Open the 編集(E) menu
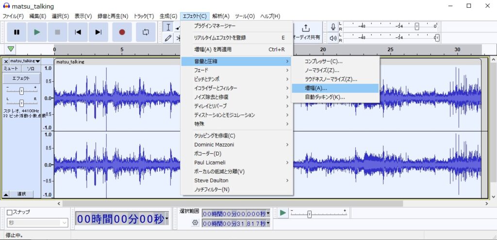This screenshot has width=497, height=240. (38, 16)
